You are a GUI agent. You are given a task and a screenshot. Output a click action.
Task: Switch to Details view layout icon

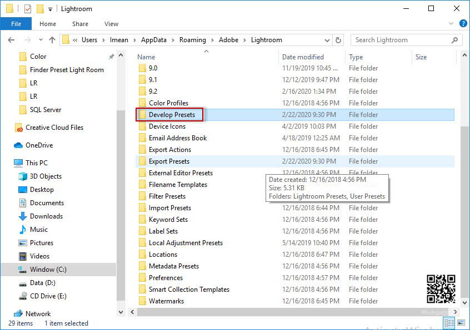449,323
